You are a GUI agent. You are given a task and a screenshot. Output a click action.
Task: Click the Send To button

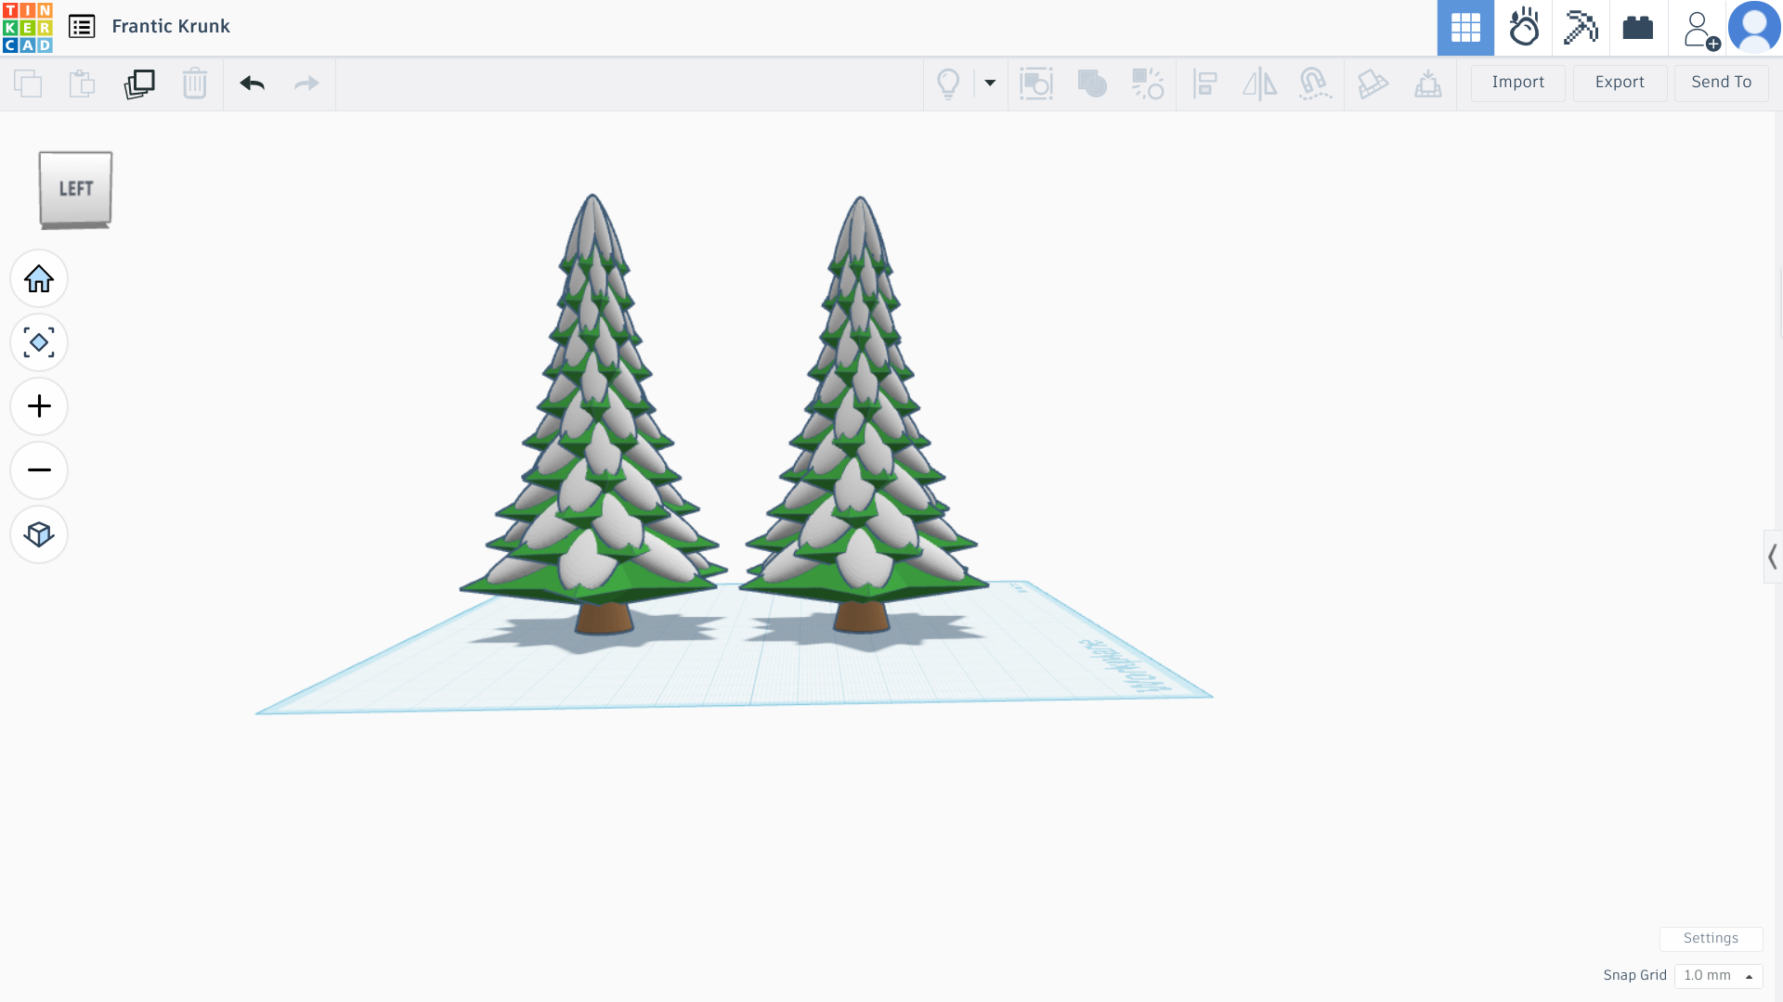tap(1721, 83)
